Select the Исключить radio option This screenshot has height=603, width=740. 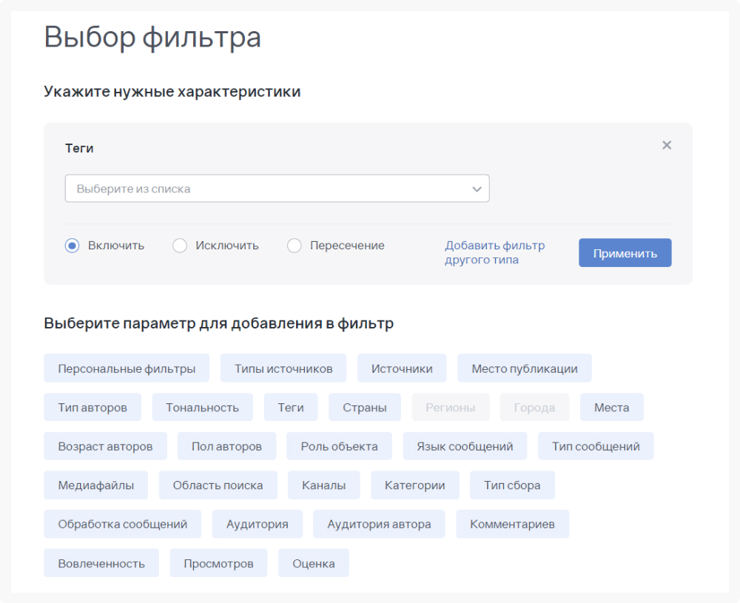tap(180, 246)
